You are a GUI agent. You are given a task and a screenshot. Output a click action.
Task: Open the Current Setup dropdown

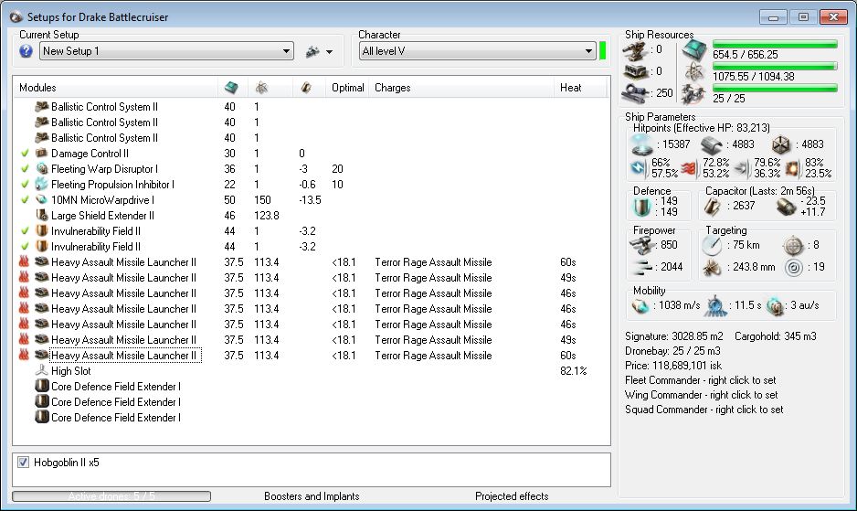pos(286,51)
